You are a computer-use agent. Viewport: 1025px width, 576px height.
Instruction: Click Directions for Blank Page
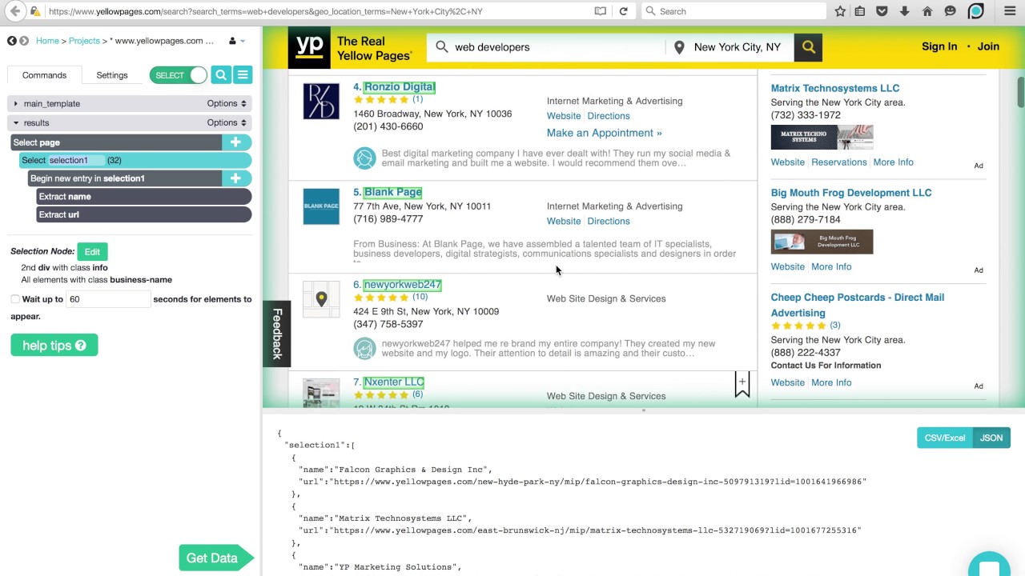click(x=609, y=221)
